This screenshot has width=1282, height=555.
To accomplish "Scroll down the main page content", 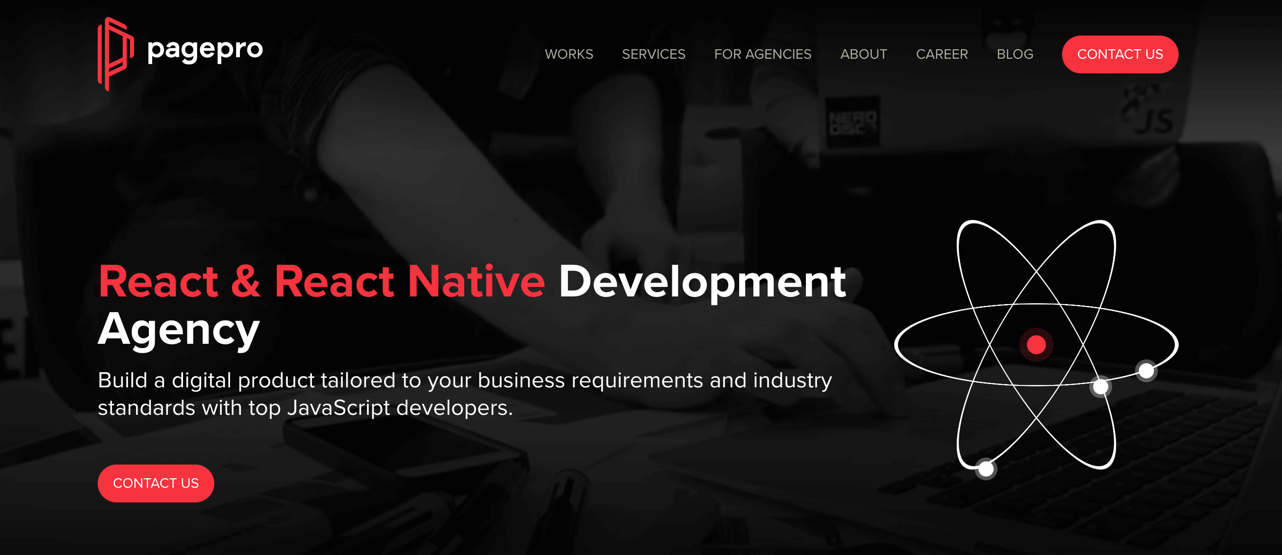I will pos(641,326).
